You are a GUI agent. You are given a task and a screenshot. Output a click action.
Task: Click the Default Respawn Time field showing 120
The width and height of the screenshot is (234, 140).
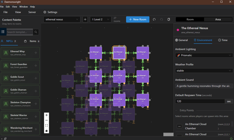point(200,101)
